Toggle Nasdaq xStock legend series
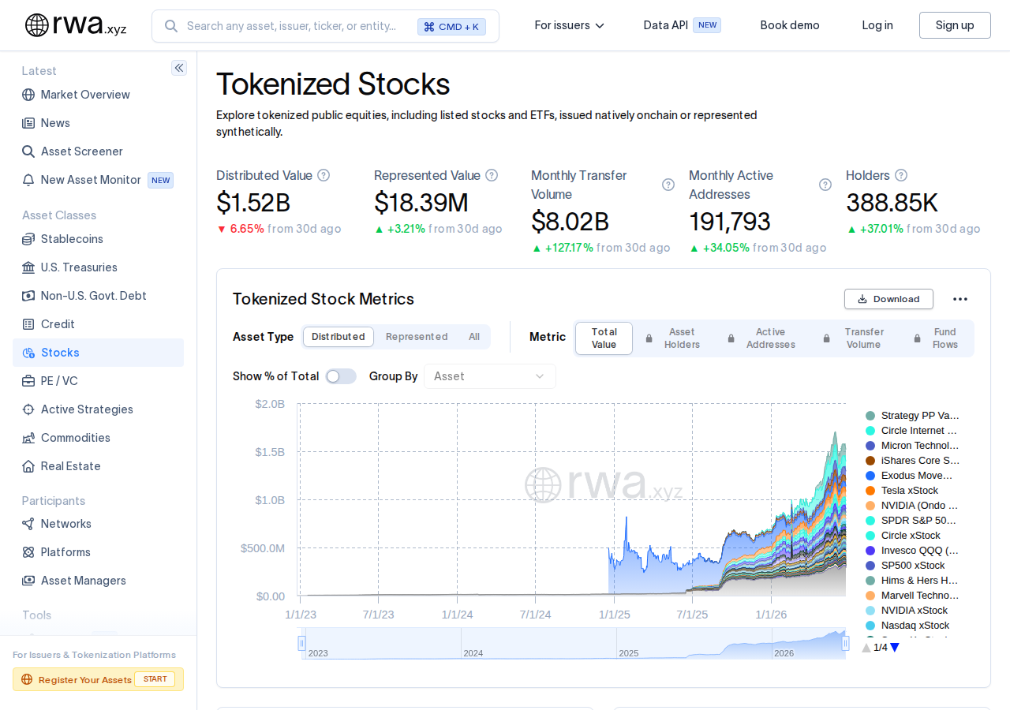 [907, 626]
